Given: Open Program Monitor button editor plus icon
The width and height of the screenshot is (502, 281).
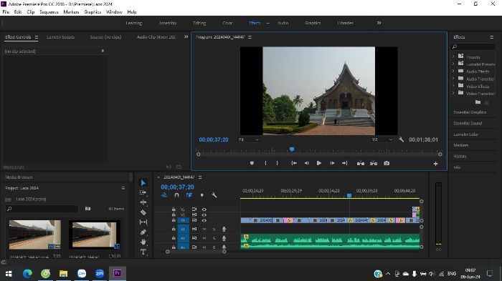Looking at the screenshot, I should point(435,164).
